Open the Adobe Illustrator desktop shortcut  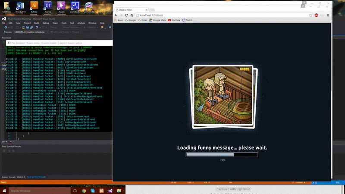(x=34, y=8)
